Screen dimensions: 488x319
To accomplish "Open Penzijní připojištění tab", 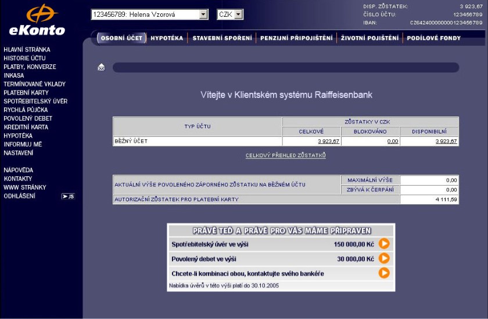I will (296, 38).
